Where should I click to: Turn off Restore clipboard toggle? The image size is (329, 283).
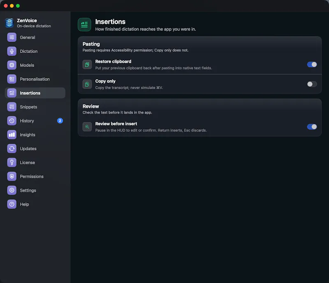click(312, 64)
